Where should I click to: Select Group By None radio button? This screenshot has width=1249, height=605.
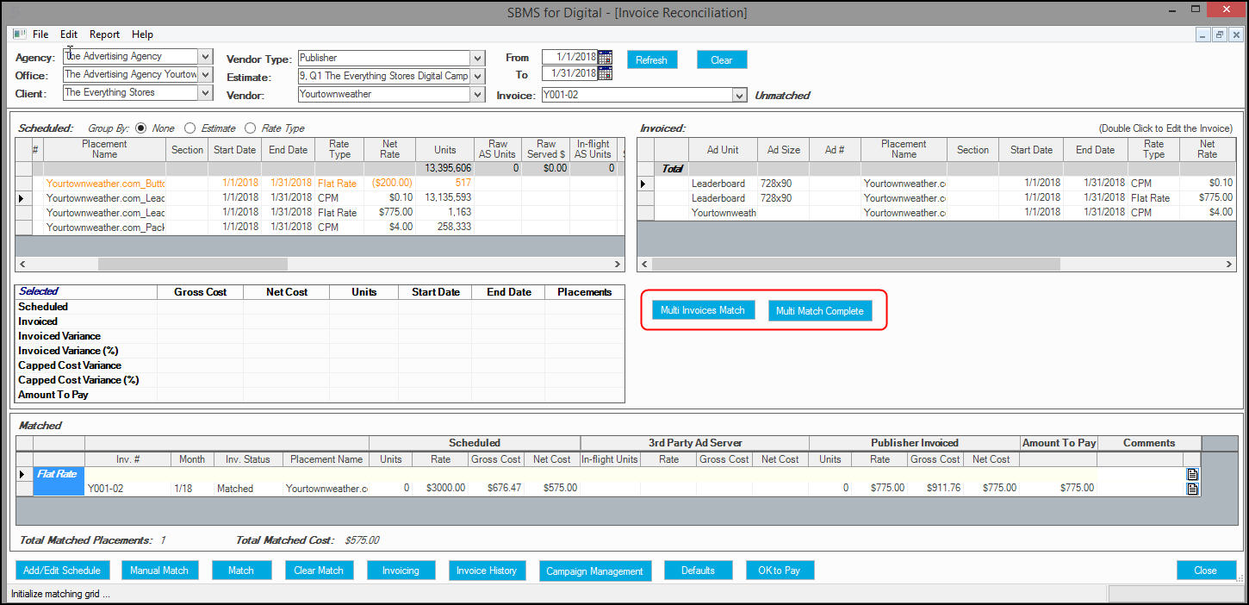(x=141, y=128)
